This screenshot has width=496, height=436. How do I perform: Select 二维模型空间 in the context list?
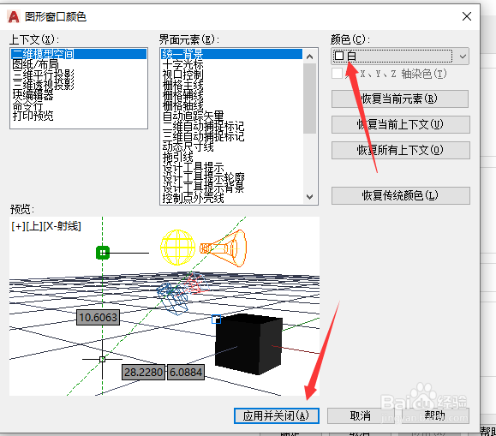[79, 54]
